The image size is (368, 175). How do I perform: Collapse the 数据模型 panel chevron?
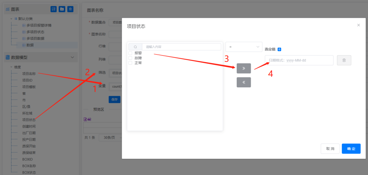[x=72, y=57]
